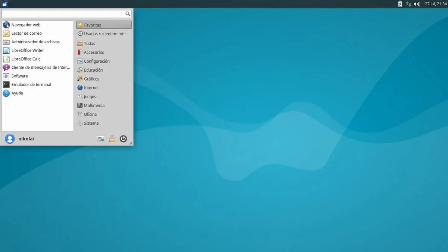This screenshot has height=252, width=448.
Task: Launch Software entry text
Action: (19, 76)
